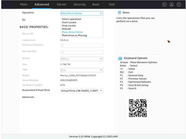Click the download/save icon in header
The width and height of the screenshot is (186, 139).
click(172, 5)
